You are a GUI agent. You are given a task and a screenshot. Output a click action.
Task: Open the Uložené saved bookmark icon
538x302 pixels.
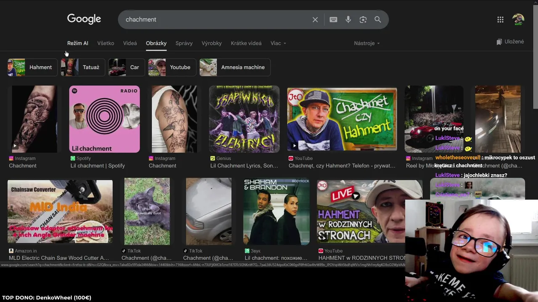[499, 42]
